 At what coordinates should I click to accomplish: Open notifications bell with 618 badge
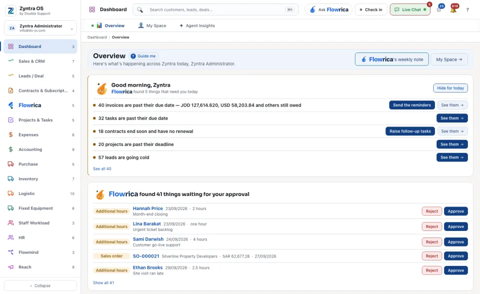click(x=453, y=9)
